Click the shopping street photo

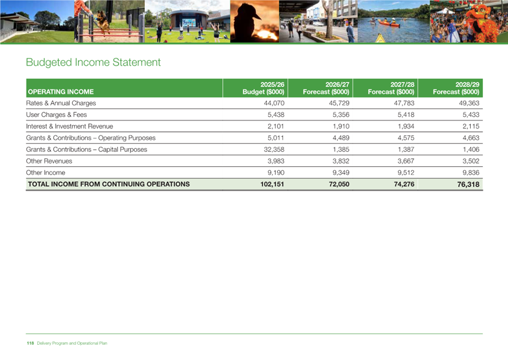tap(318, 21)
